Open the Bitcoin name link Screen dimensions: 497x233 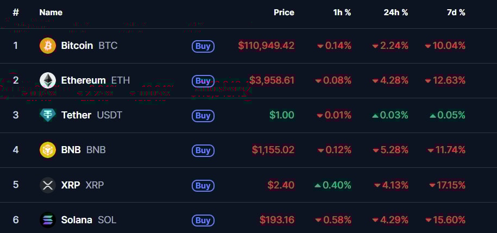(x=77, y=46)
